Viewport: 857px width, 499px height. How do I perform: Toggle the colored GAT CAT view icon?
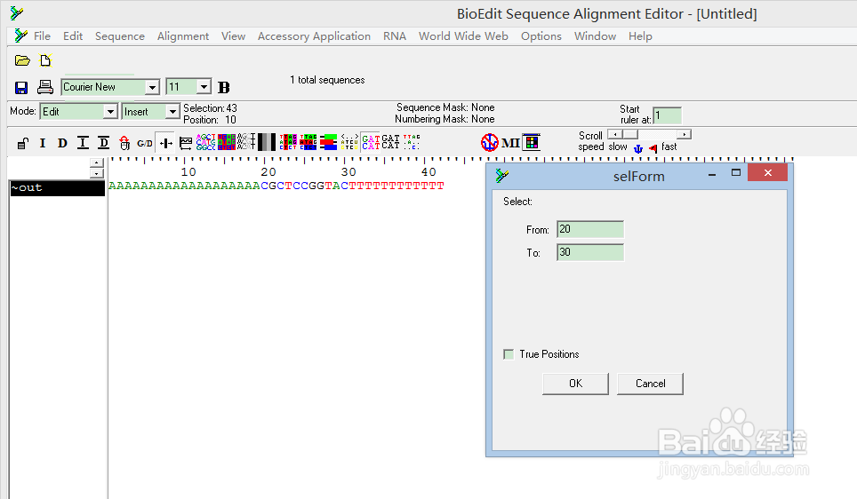pos(371,142)
